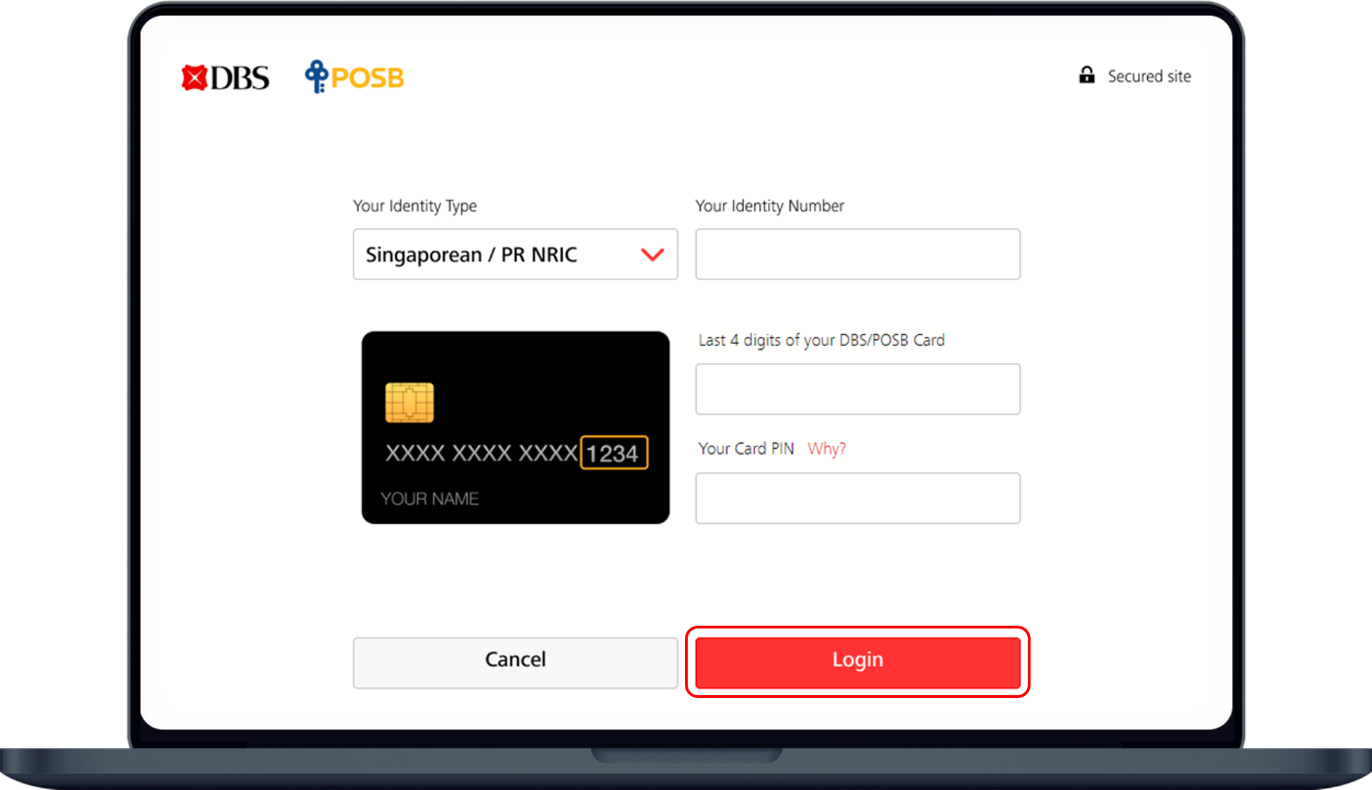Click the XXXX XXXX XXXX card number
The height and width of the screenshot is (790, 1372).
tap(481, 453)
